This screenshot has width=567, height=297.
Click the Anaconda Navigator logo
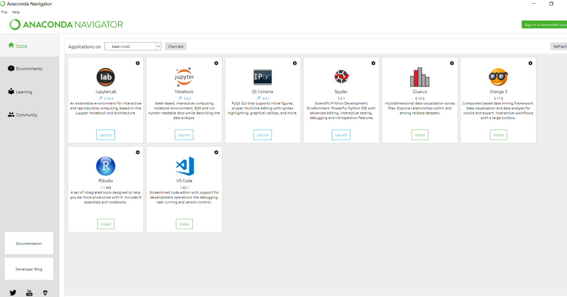click(66, 25)
